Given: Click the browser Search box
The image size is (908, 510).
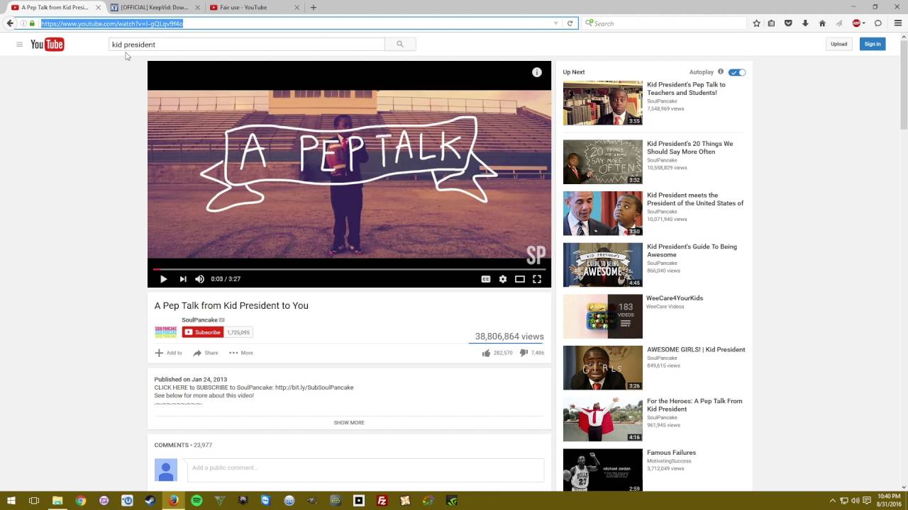Looking at the screenshot, I should pyautogui.click(x=664, y=23).
